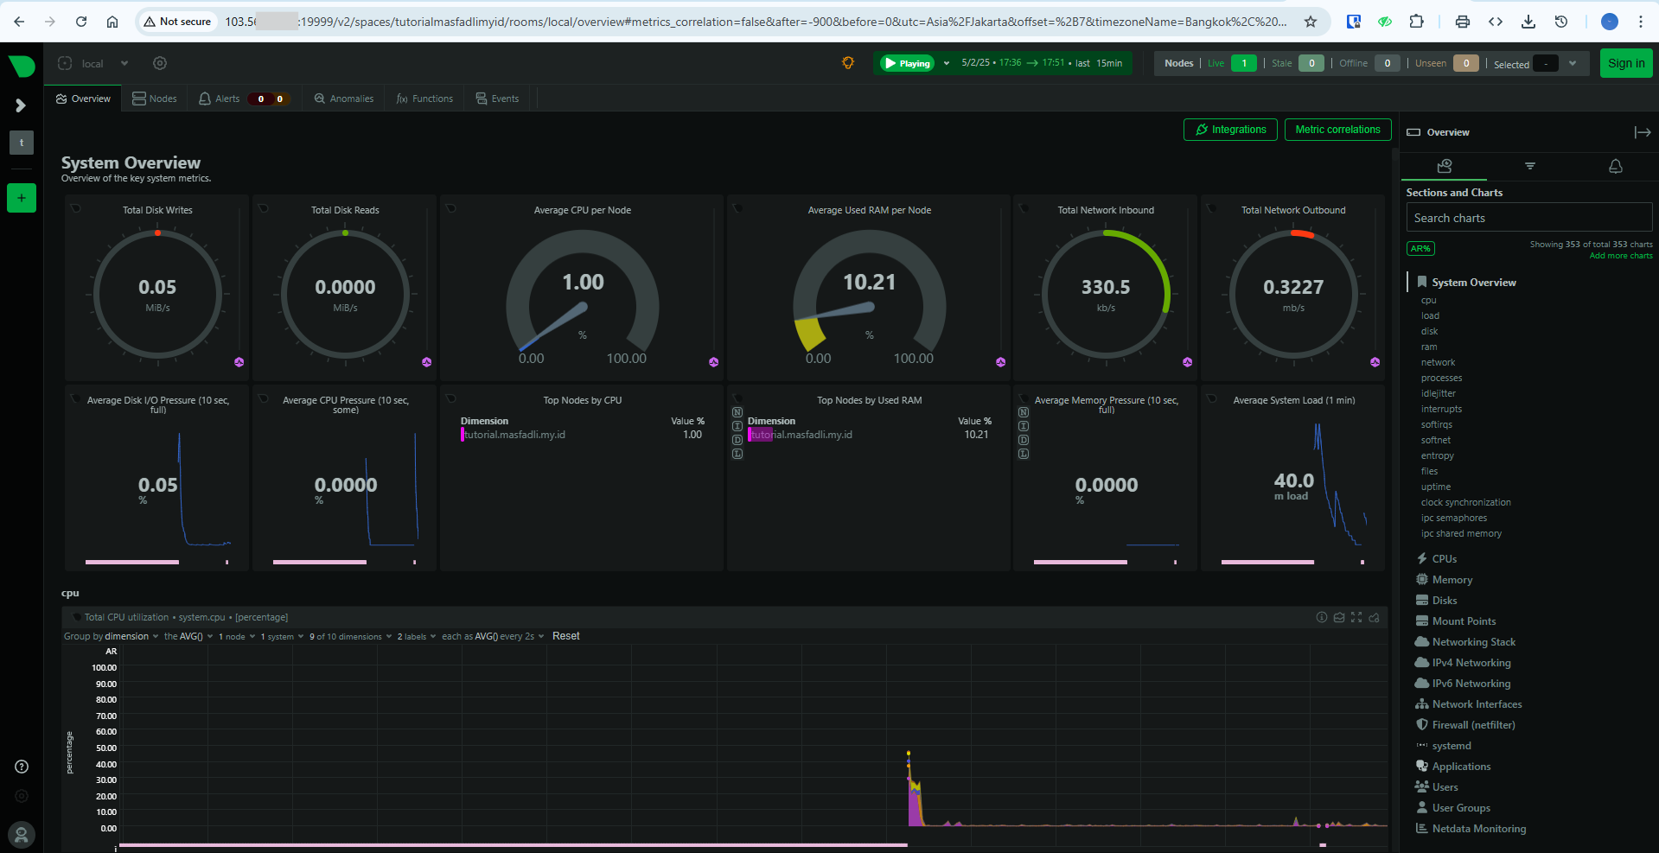Screen dimensions: 1659x853
Task: Switch to the Anomalies tab
Action: [344, 99]
